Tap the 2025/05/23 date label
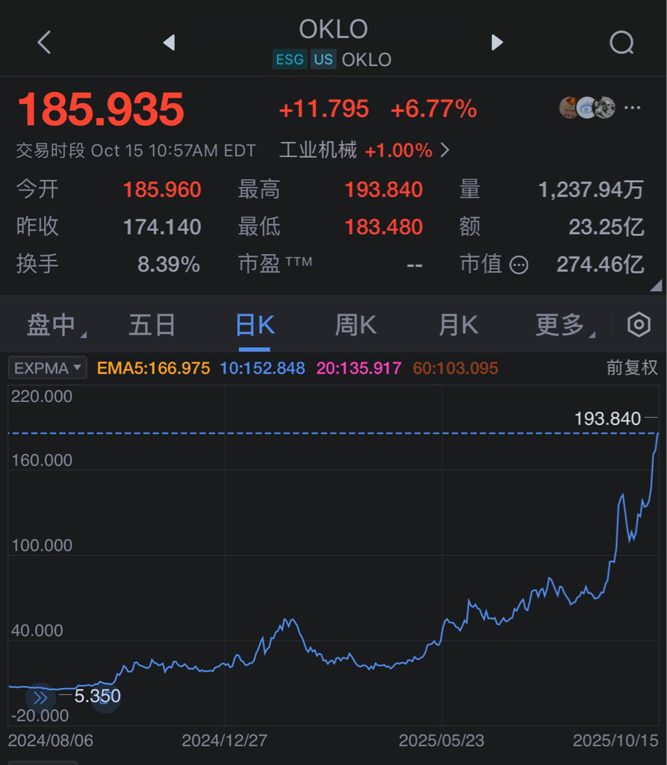Image resolution: width=667 pixels, height=765 pixels. click(441, 740)
